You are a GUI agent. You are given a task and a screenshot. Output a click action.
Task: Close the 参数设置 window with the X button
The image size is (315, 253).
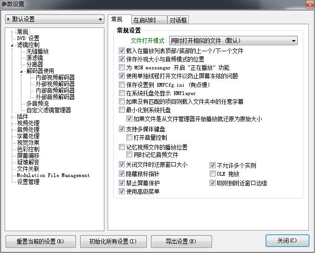[309, 4]
